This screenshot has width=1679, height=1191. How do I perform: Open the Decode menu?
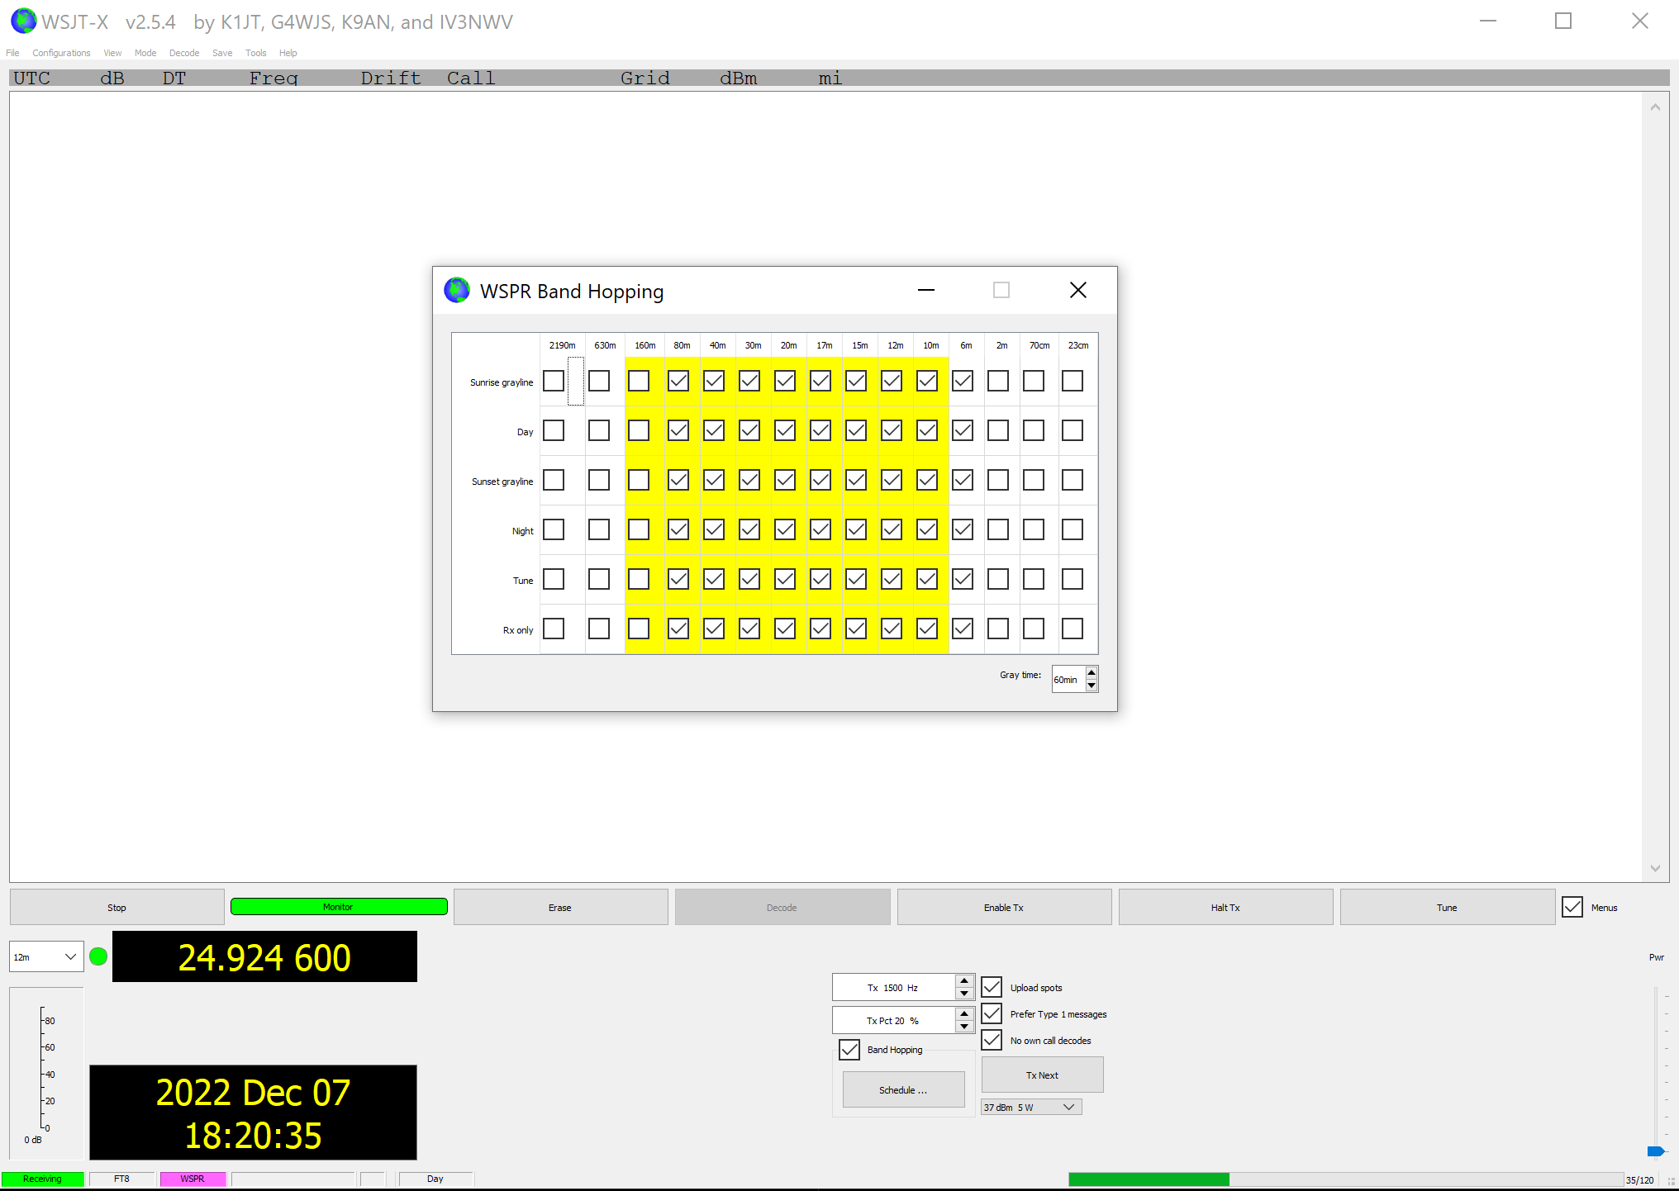[x=184, y=53]
